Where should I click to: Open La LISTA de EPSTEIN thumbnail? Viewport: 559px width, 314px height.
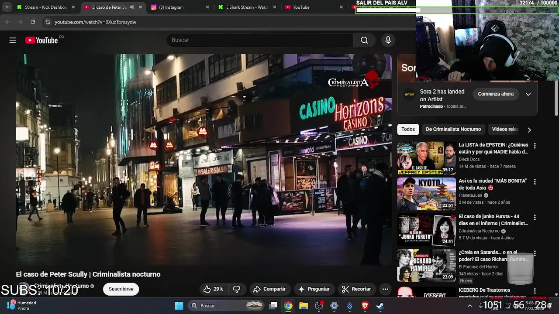(426, 158)
